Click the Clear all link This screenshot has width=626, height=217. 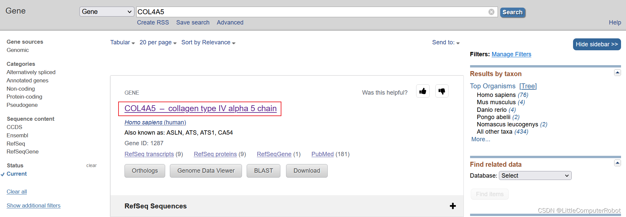pyautogui.click(x=17, y=192)
